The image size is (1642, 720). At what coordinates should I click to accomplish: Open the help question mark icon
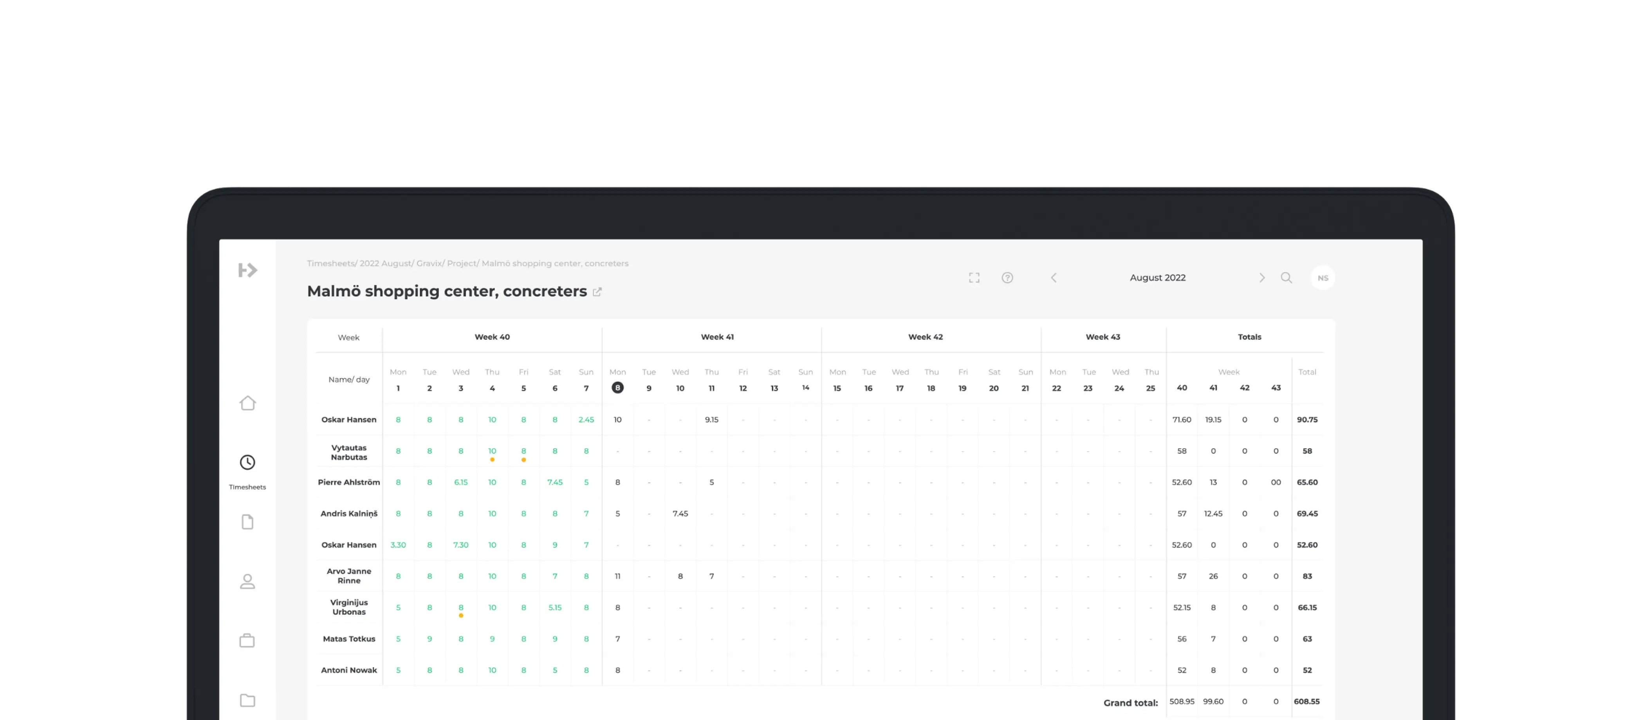click(1007, 277)
